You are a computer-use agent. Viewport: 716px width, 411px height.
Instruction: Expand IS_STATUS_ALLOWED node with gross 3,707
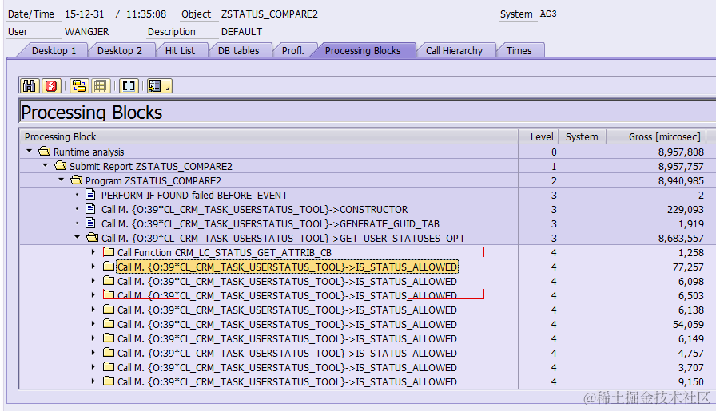pyautogui.click(x=93, y=367)
